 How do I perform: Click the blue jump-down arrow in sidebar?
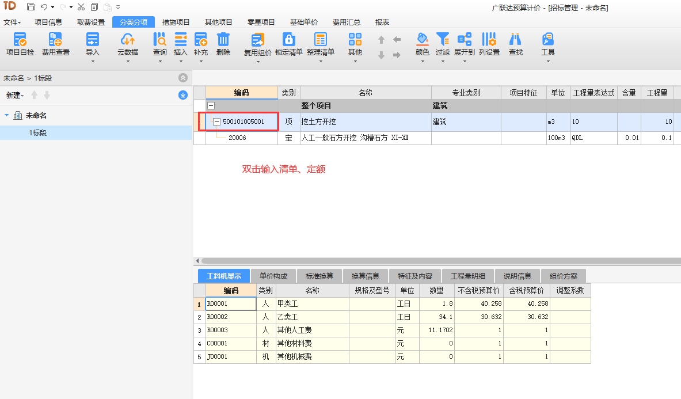tap(183, 95)
